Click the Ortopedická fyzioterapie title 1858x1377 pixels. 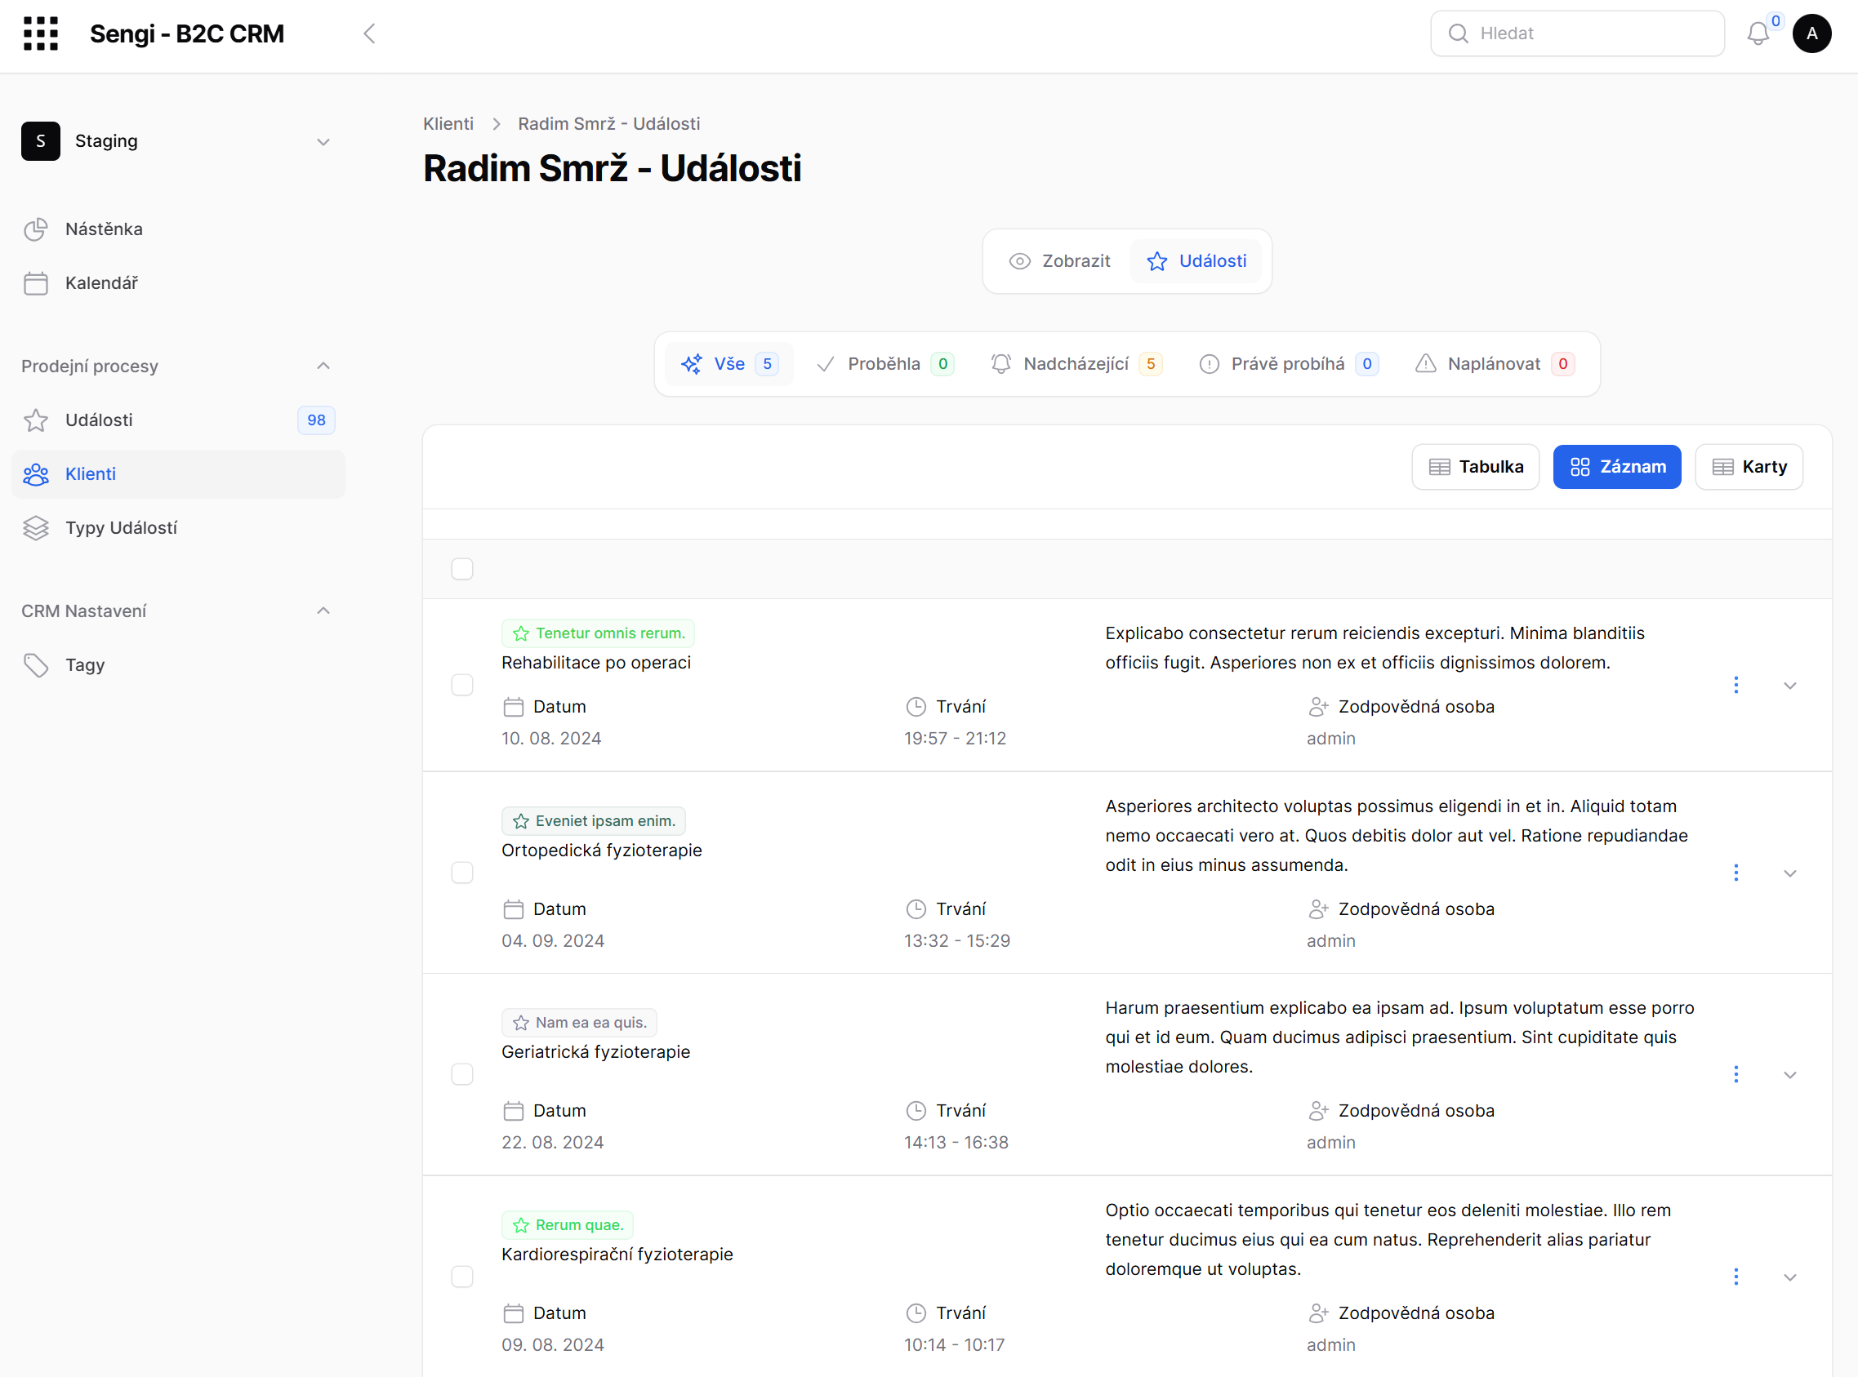click(602, 851)
